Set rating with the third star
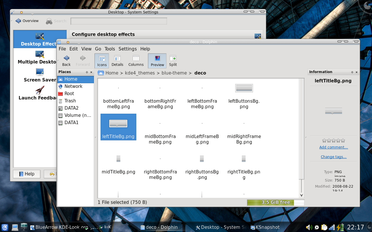The image size is (372, 232). coord(334,141)
